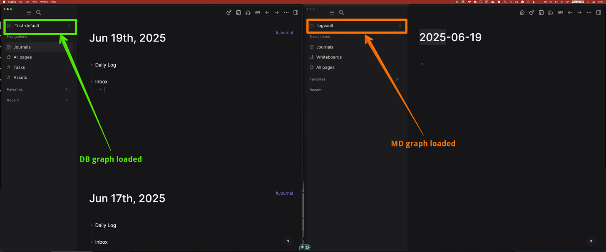Toggle left sidebar menu in logvault window
606x252 pixels.
coord(332,13)
